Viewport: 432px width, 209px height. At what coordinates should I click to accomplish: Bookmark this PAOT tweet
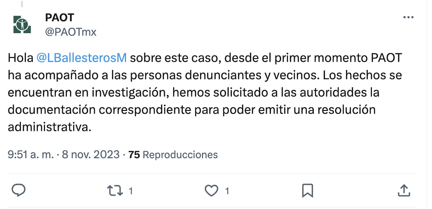point(307,190)
